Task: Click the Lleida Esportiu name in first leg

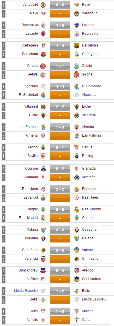Action: (26, 291)
